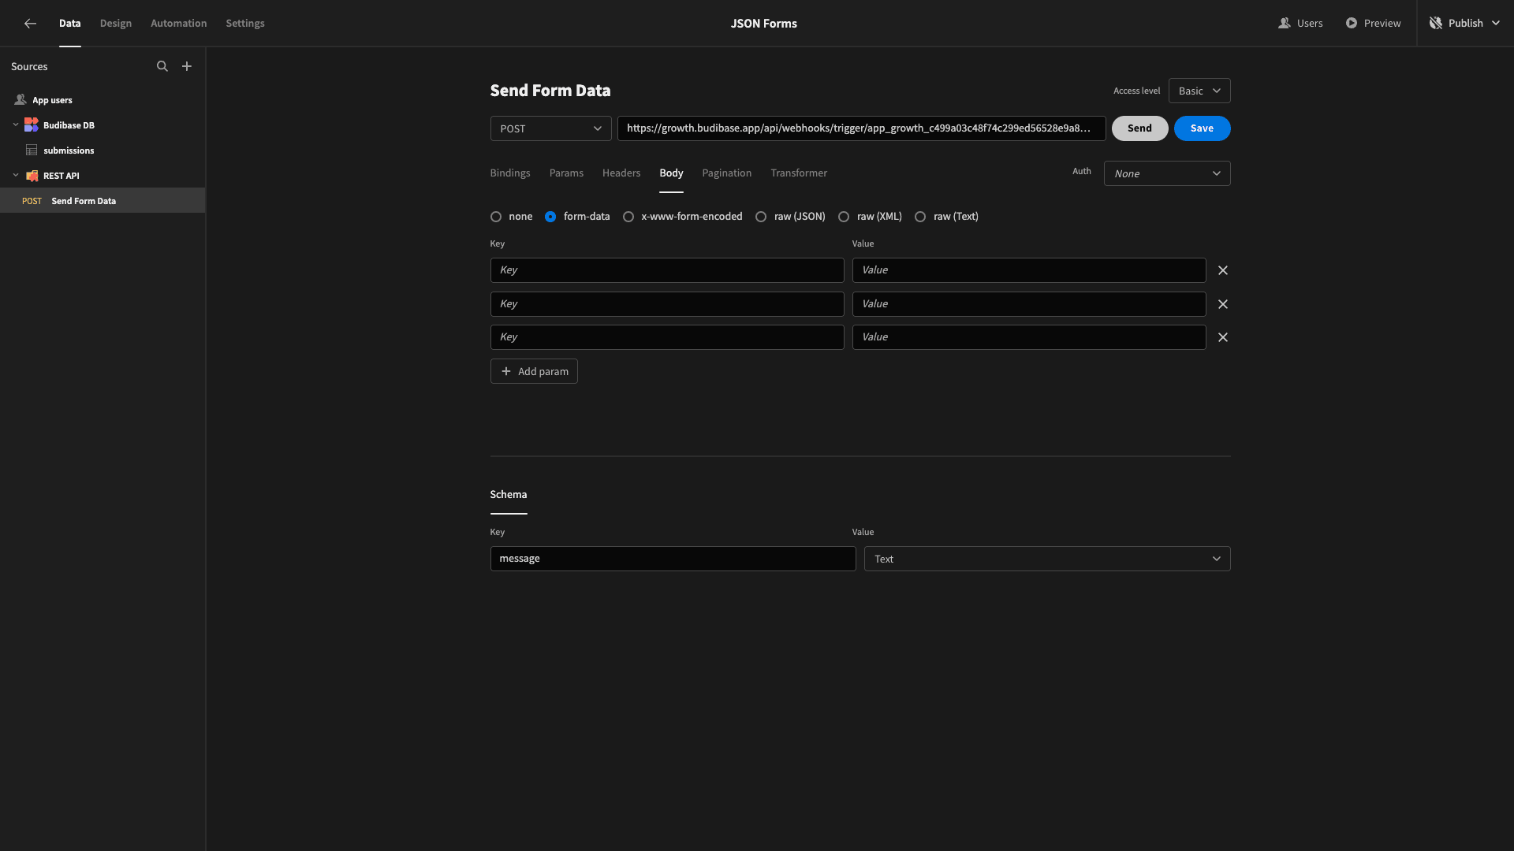Viewport: 1514px width, 851px height.
Task: Remove the second key-value row
Action: click(x=1223, y=304)
